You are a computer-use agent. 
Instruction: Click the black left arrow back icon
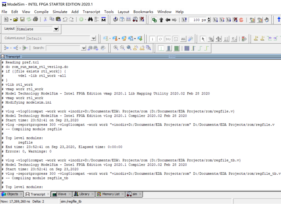pyautogui.click(x=168, y=20)
